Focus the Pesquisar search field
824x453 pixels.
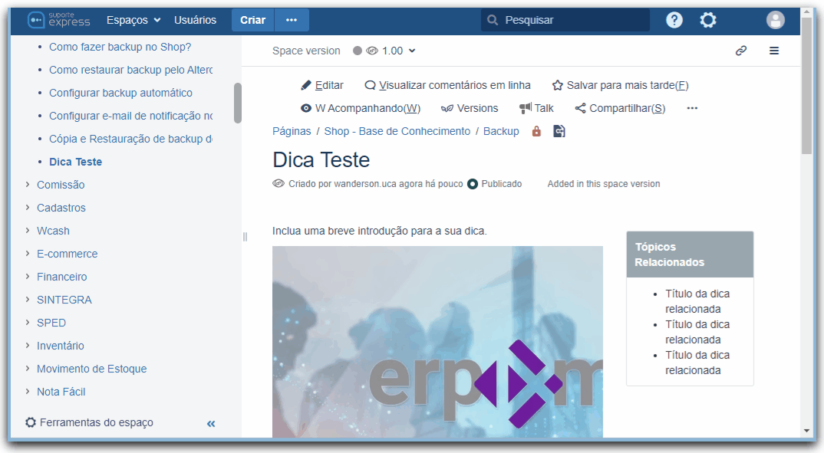pyautogui.click(x=565, y=20)
